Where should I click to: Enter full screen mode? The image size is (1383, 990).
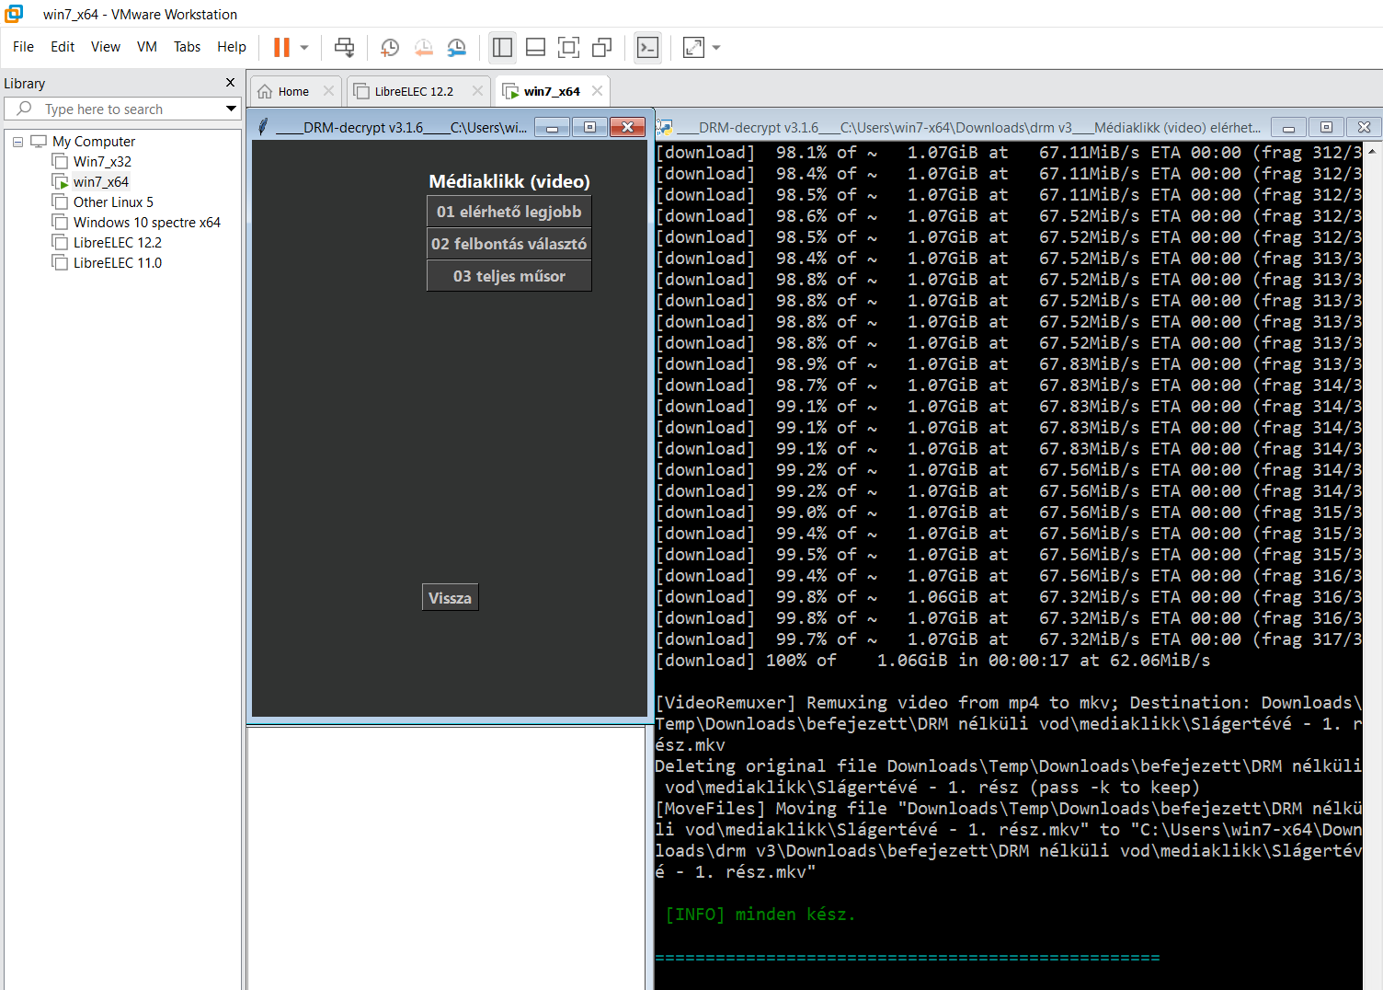coord(568,47)
